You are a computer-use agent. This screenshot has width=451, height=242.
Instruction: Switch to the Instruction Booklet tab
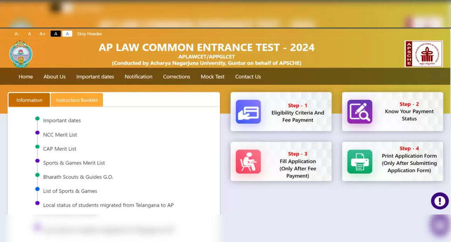click(77, 100)
